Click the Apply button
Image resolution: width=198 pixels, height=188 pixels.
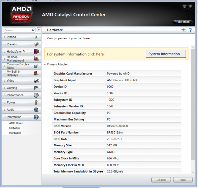[183, 180]
